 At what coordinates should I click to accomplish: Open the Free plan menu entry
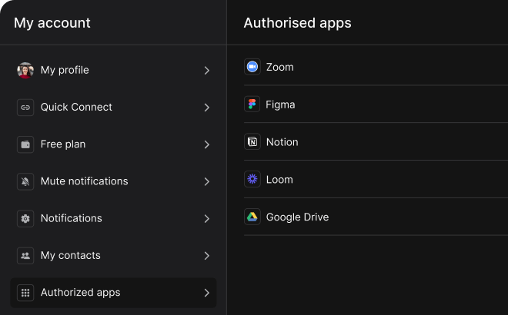tap(113, 144)
